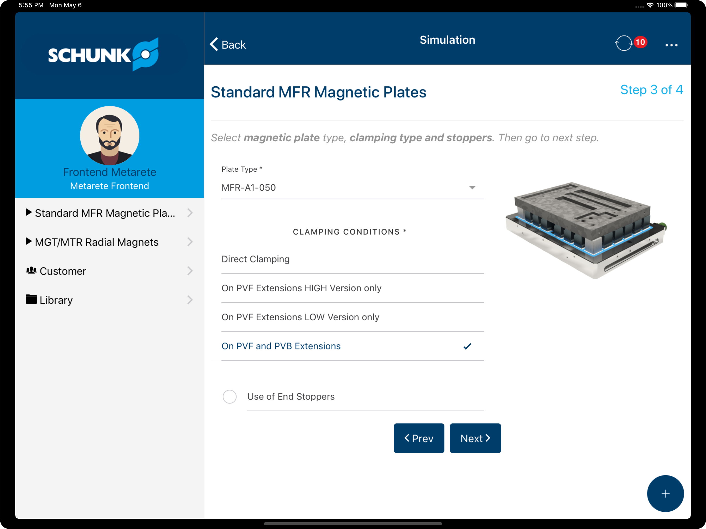Select Direct Clamping condition

pyautogui.click(x=353, y=259)
